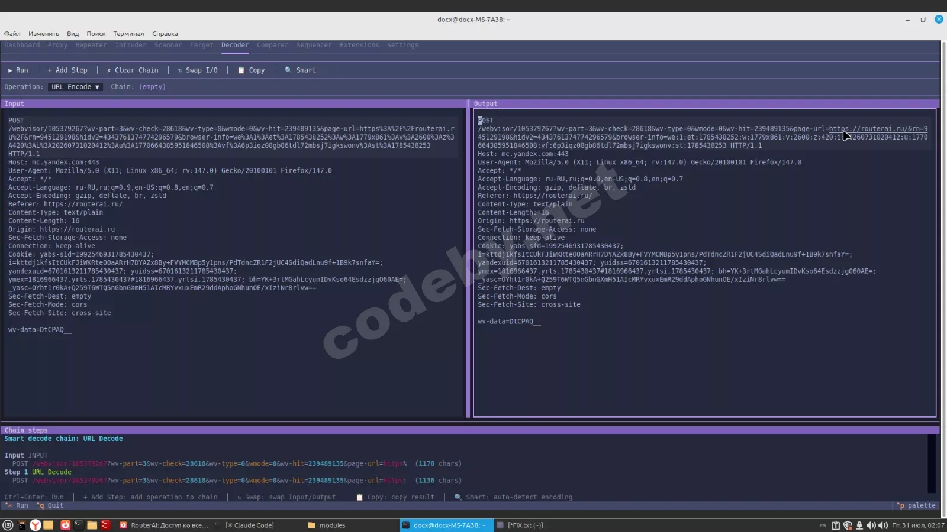Switch to the Proxy tab
The width and height of the screenshot is (947, 532).
coord(57,45)
